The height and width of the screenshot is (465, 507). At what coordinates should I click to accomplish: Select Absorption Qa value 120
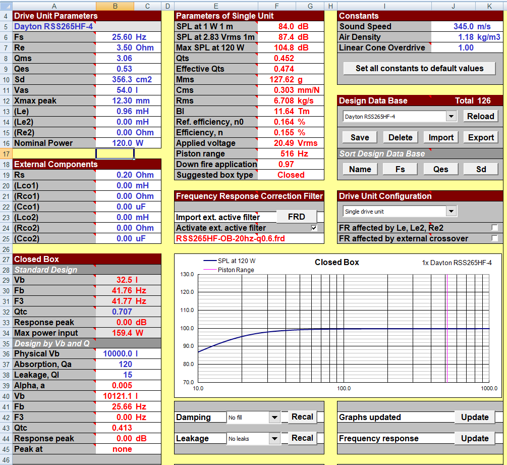pos(115,364)
